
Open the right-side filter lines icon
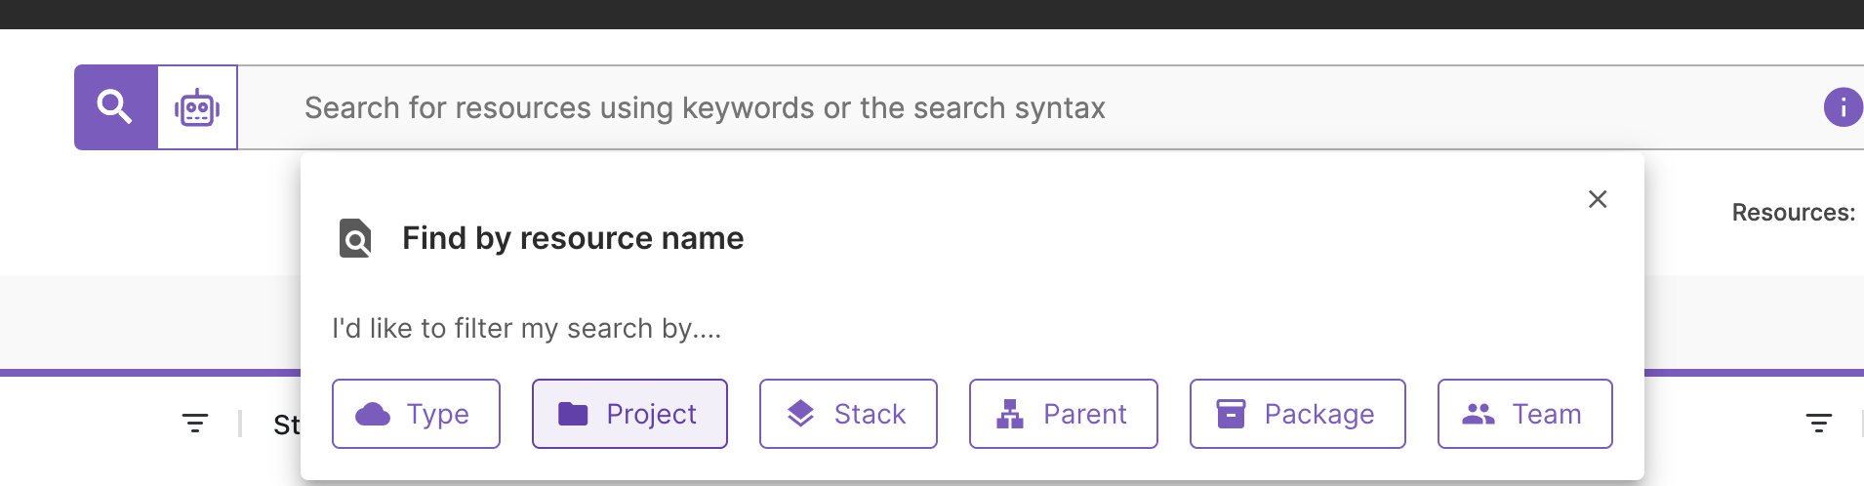(x=1818, y=423)
